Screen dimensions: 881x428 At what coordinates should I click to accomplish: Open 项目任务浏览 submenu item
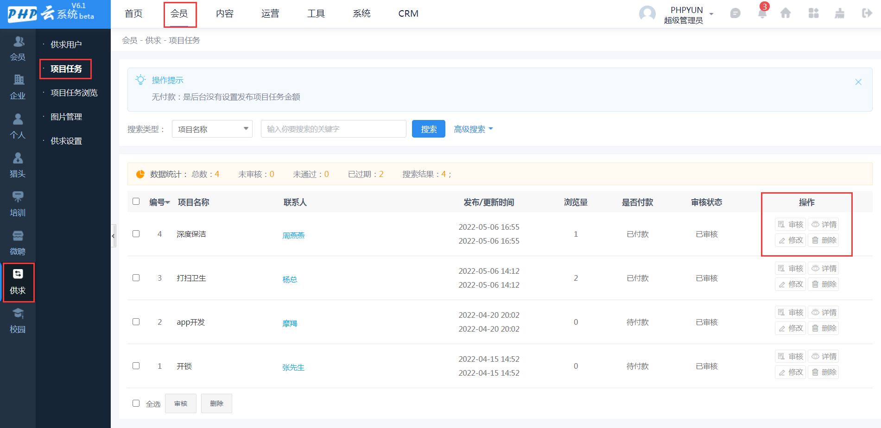(74, 93)
